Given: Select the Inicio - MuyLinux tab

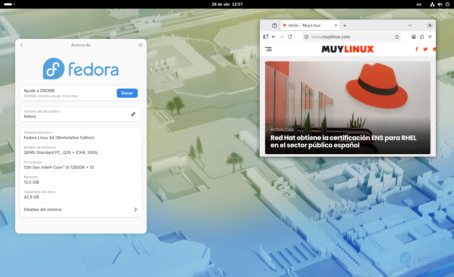Looking at the screenshot, I should (305, 25).
